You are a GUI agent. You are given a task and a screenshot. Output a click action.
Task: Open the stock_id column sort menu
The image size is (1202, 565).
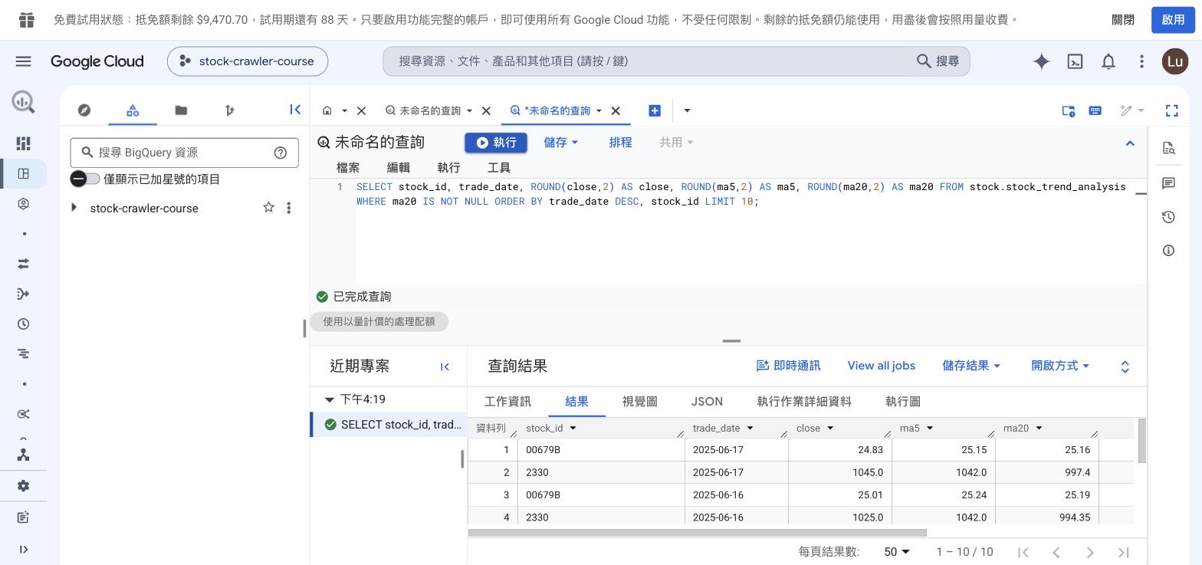(573, 429)
